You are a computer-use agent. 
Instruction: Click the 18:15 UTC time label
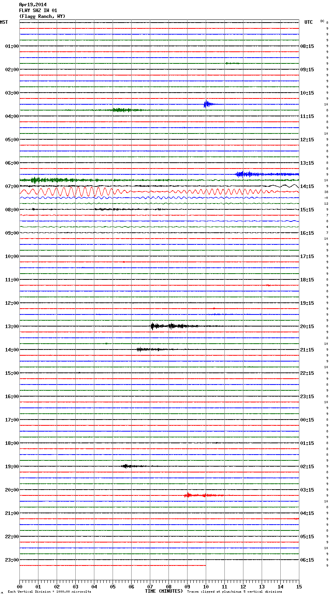point(307,280)
